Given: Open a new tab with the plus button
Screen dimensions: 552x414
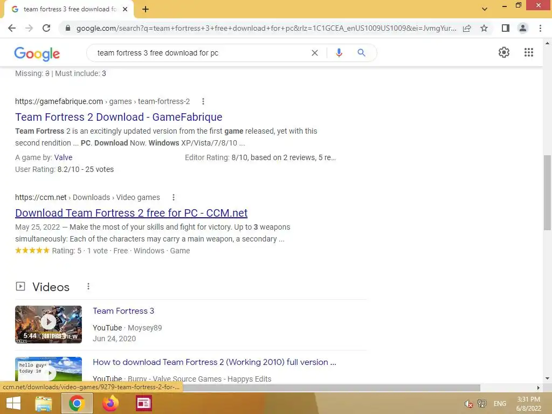Looking at the screenshot, I should (x=146, y=9).
